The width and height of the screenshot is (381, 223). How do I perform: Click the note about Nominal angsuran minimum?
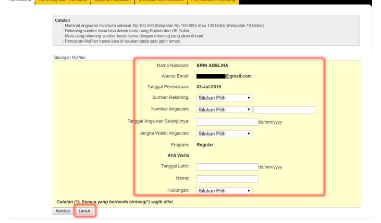tap(164, 25)
